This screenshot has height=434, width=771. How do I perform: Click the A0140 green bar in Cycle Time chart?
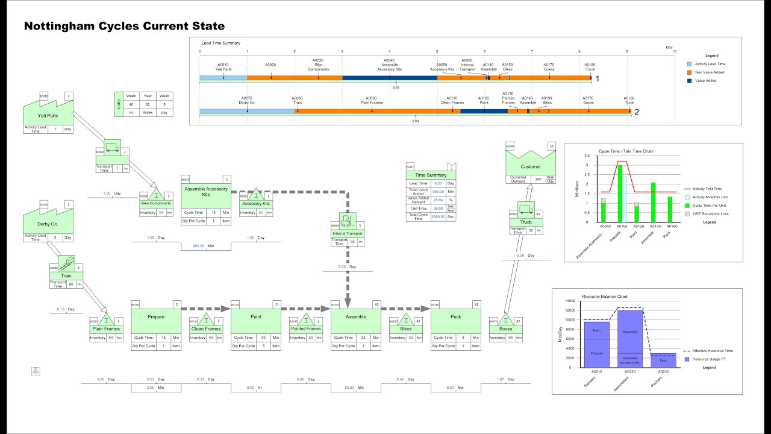click(x=654, y=202)
